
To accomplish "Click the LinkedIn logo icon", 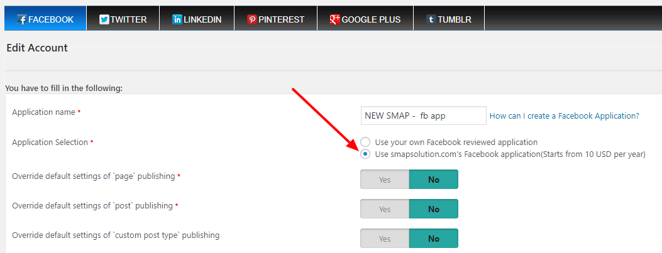I will (177, 19).
